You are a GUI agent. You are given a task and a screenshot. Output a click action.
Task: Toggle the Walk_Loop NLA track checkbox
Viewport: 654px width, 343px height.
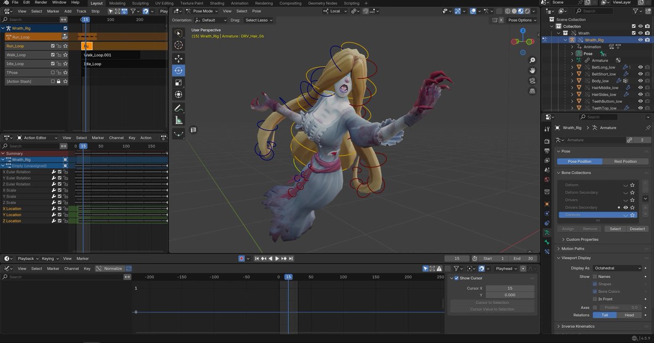[x=53, y=55]
